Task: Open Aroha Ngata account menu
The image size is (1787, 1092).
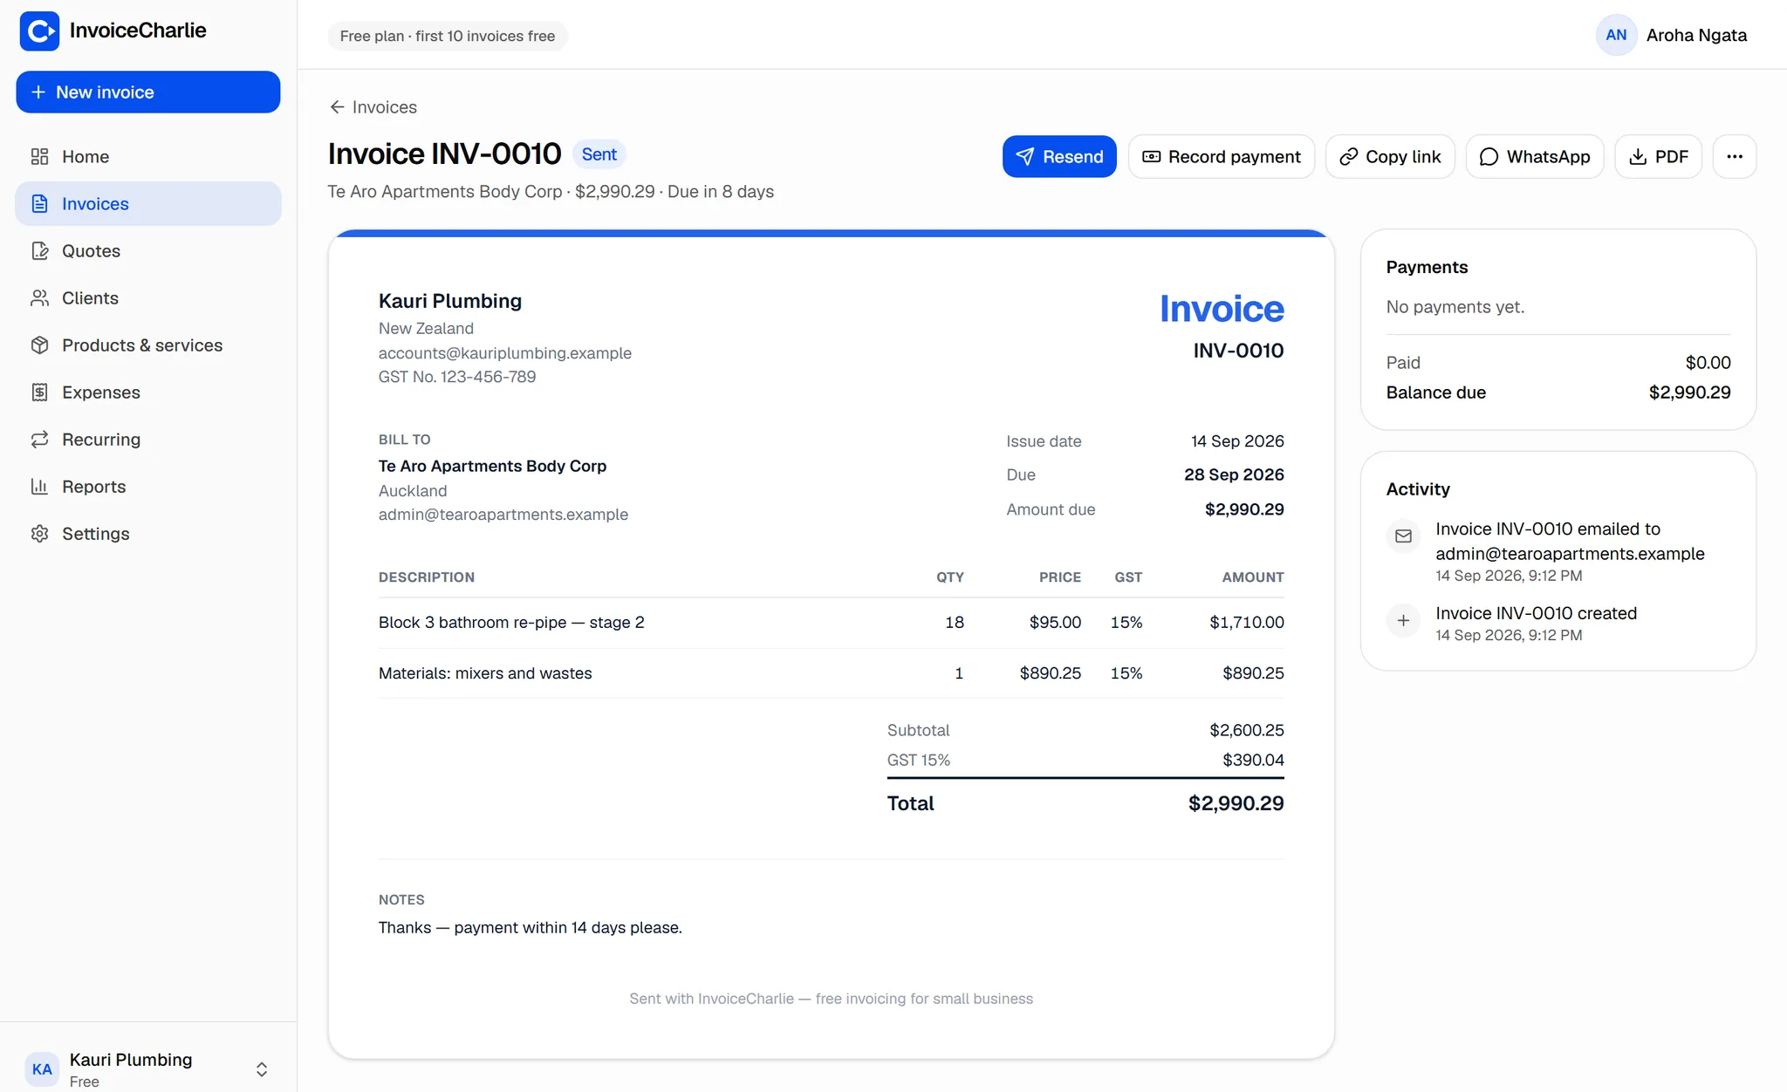Action: pyautogui.click(x=1673, y=35)
